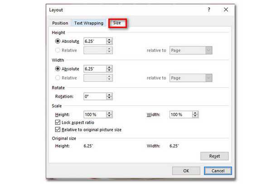Decrease Scale Height with down arrow
Viewport: 272px width, 184px height.
(109, 117)
